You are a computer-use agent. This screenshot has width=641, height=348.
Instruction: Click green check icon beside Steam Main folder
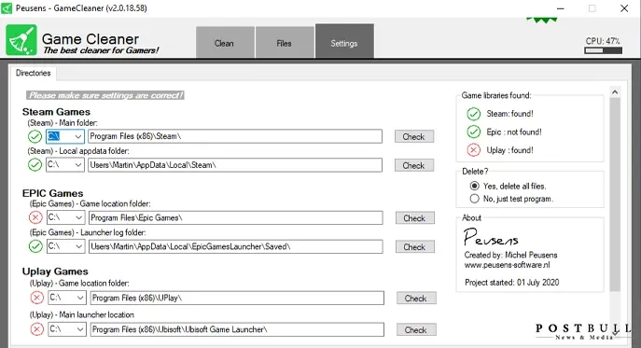coord(35,136)
